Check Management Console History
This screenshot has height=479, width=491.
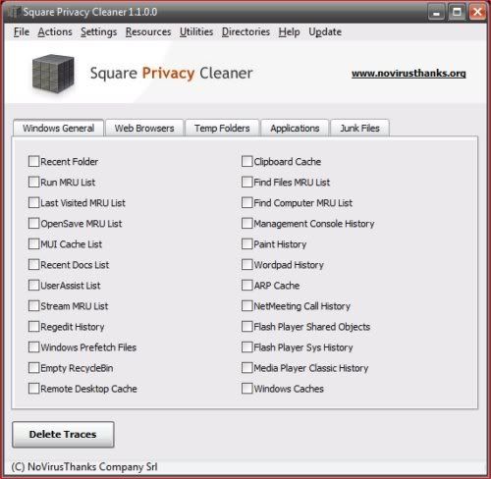pyautogui.click(x=247, y=223)
